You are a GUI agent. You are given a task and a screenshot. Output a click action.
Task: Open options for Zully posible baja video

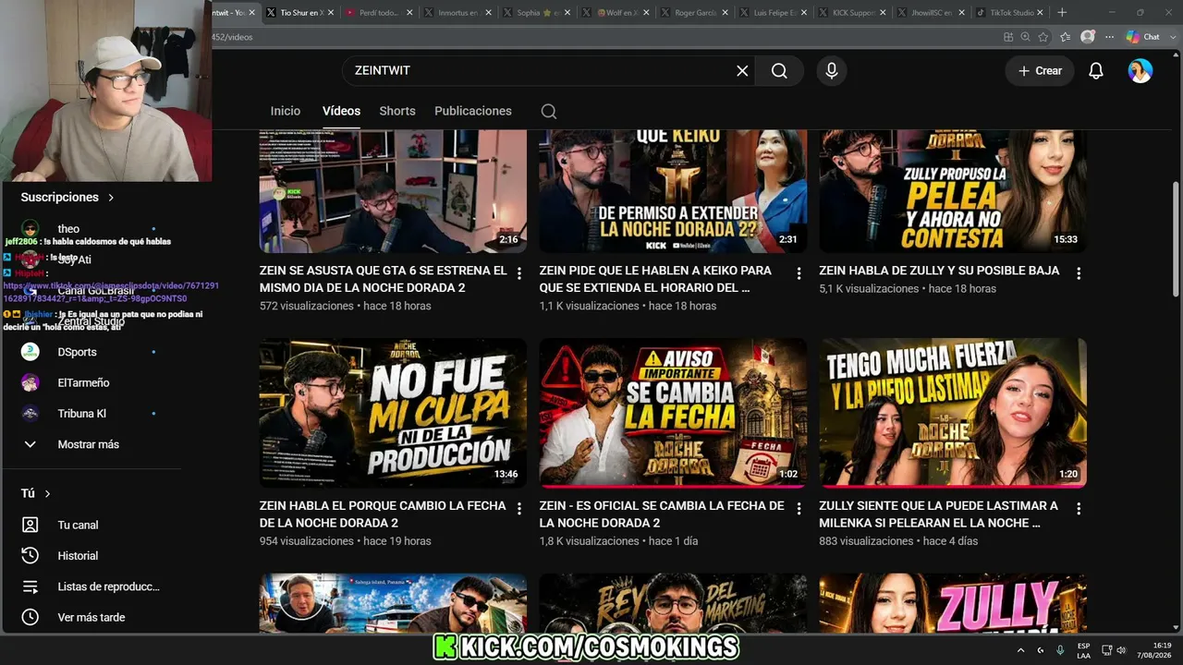(1079, 273)
